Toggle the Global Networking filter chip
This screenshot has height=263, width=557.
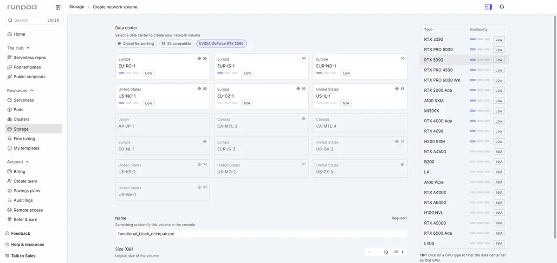[x=136, y=44]
